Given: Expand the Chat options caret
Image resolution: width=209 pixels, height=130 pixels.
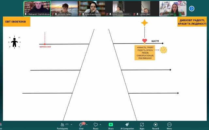Looking at the screenshot, I should tap(87, 124).
